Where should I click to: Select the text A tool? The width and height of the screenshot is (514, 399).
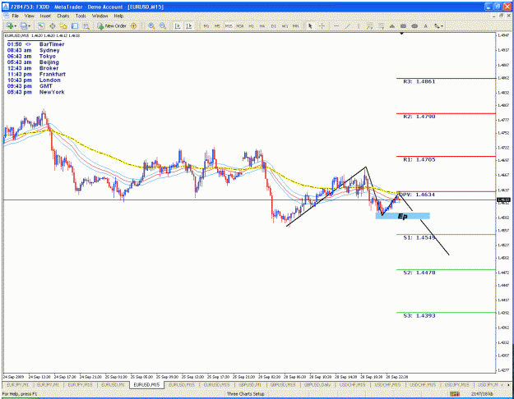(x=426, y=25)
